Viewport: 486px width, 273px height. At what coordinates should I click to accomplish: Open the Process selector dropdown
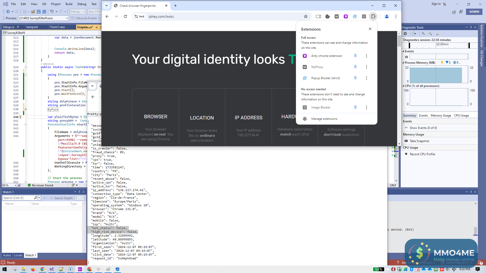pyautogui.click(x=67, y=18)
